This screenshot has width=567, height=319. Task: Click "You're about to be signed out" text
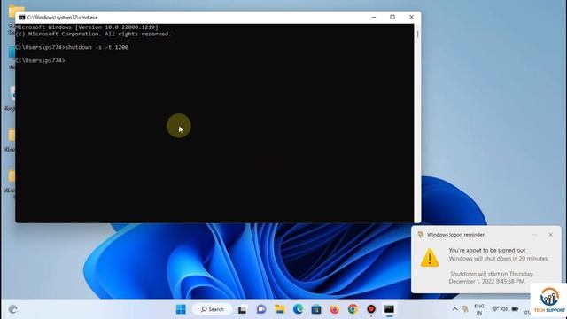[x=487, y=250]
